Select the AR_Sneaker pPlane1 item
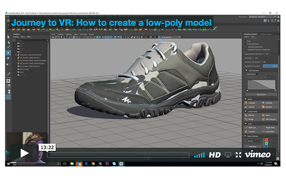This screenshot has height=179, width=286. [x=29, y=66]
